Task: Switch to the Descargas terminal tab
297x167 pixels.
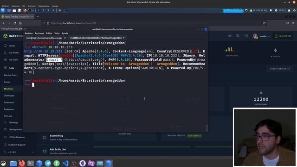Action: click(44, 38)
